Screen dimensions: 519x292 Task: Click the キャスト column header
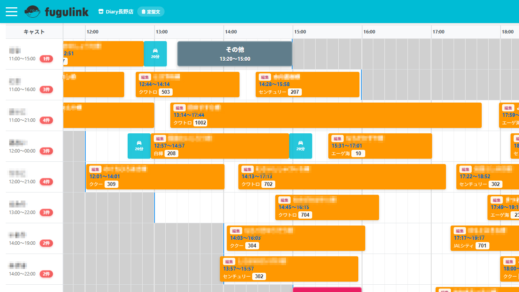pyautogui.click(x=34, y=32)
